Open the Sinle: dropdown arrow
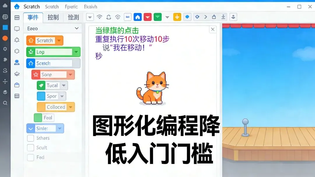 pyautogui.click(x=60, y=129)
